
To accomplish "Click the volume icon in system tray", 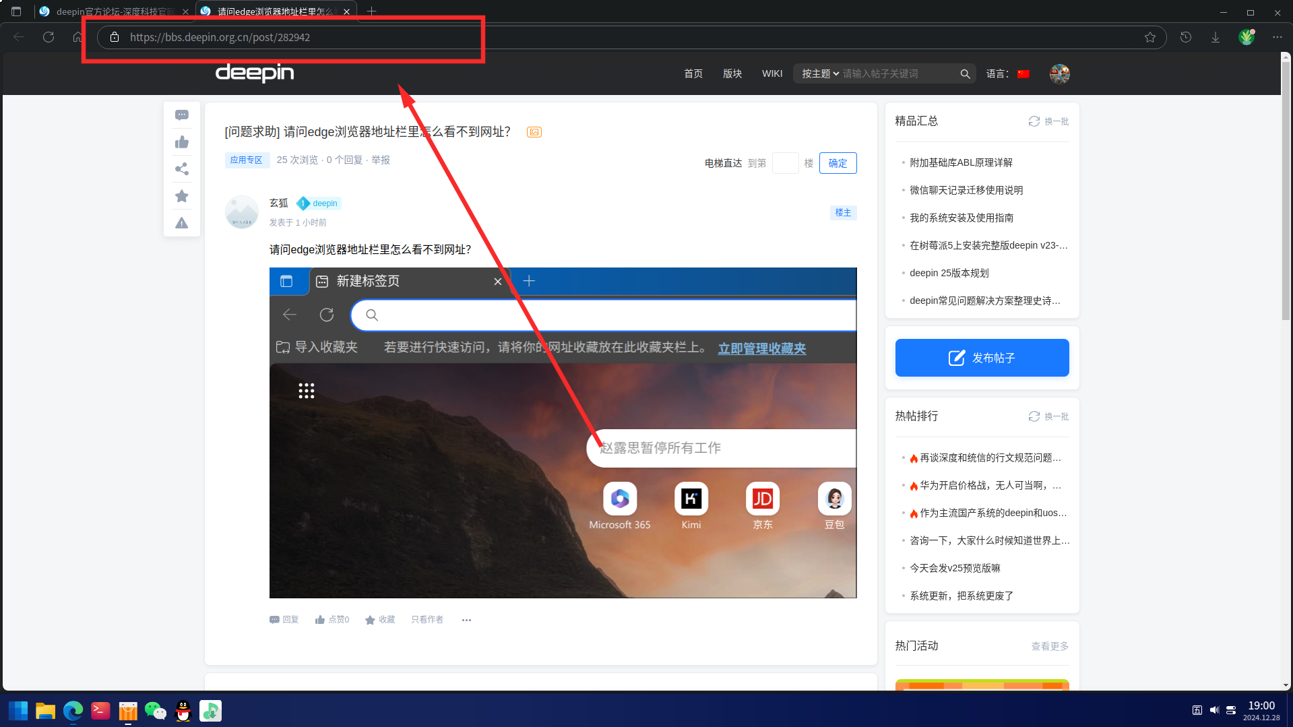I will tap(1214, 710).
